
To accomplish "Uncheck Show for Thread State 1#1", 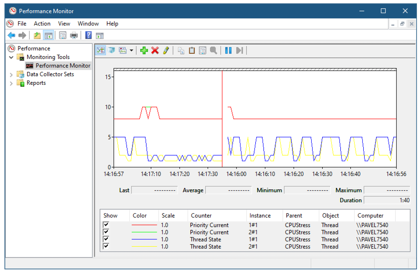I will point(106,239).
